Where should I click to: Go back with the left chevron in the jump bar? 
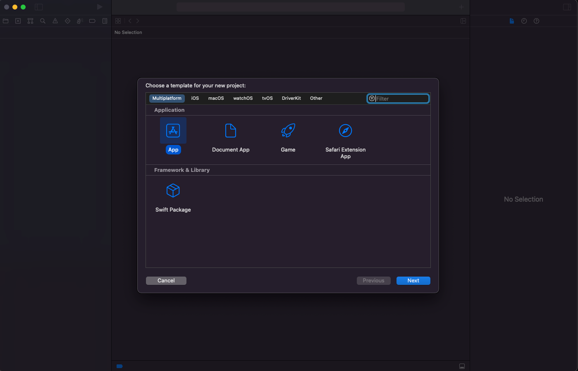[x=130, y=21]
